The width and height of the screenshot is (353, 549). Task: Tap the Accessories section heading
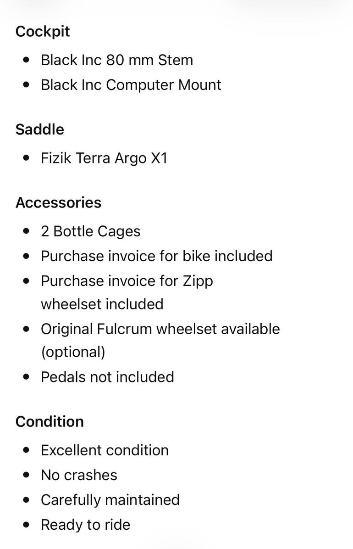[x=58, y=203]
